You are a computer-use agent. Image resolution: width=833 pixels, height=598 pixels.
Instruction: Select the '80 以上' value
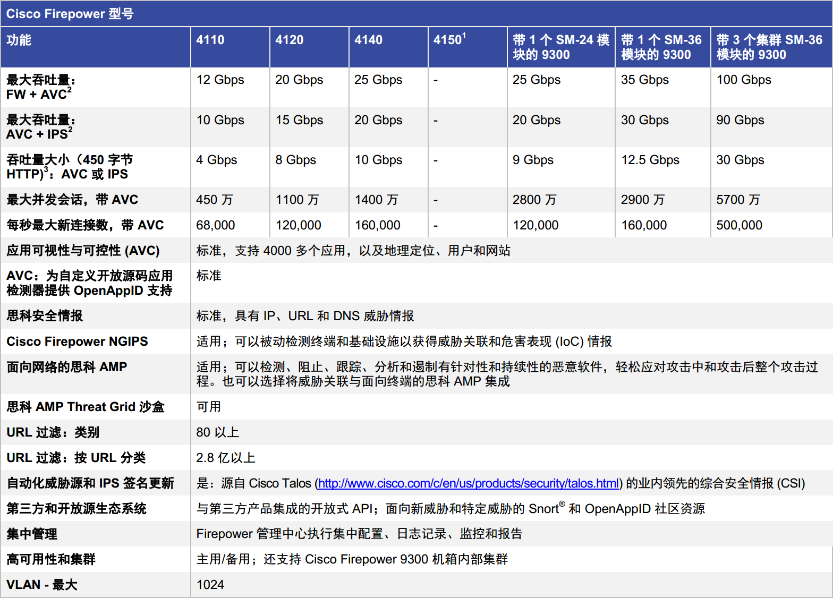(x=218, y=432)
